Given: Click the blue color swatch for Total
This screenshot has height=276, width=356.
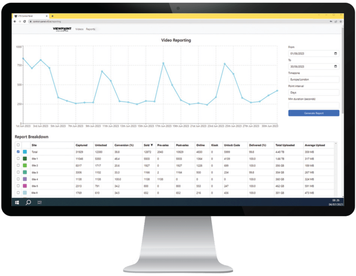Looking at the screenshot, I should (x=25, y=152).
